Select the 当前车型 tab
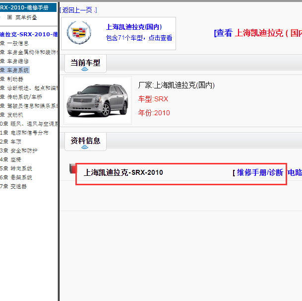Screen dimensions: 302x301 [85, 64]
